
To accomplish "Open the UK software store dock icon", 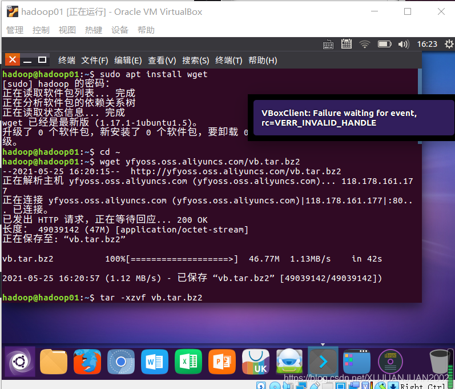I will coord(256,362).
